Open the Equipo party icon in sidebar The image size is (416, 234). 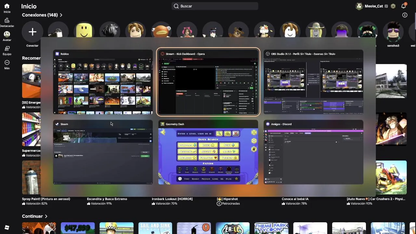click(7, 48)
